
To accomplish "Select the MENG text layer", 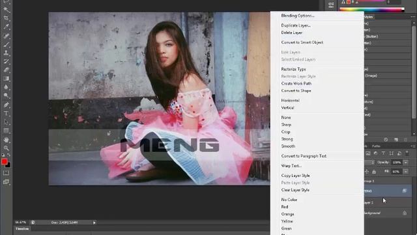I will (x=388, y=191).
